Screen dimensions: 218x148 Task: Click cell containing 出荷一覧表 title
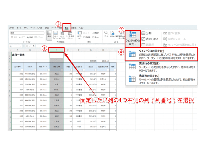coord(18,55)
